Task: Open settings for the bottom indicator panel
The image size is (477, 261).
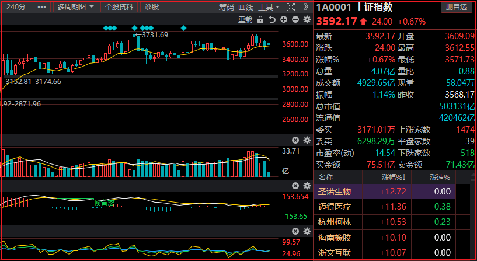Action: 307,231
